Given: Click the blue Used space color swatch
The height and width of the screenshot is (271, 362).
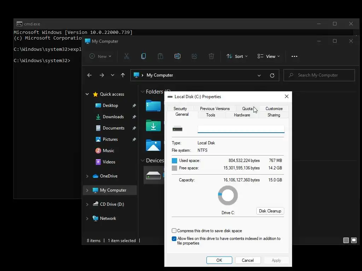Looking at the screenshot, I should pos(174,161).
